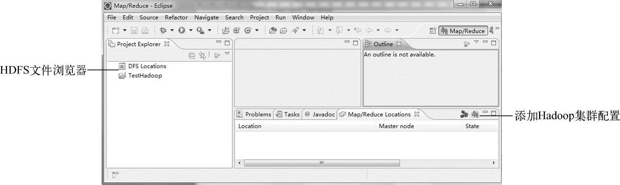Screen dimensions: 620x185
Task: Select the DFS Locations tree item
Action: click(142, 66)
